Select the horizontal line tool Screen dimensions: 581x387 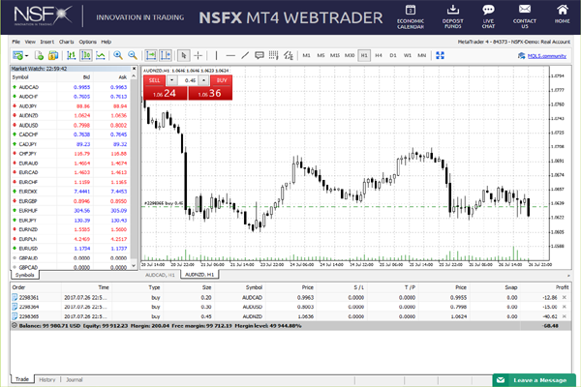(230, 55)
